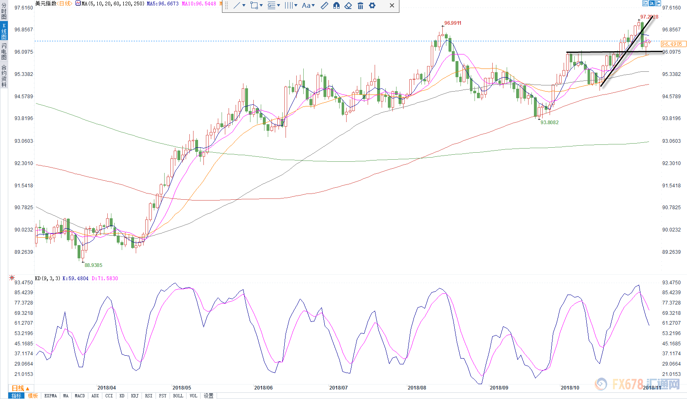The image size is (687, 399).
Task: Click the 96.9911 high price label
Action: (x=453, y=23)
